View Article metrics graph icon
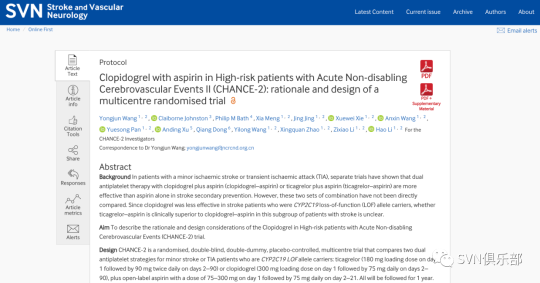 (x=73, y=198)
